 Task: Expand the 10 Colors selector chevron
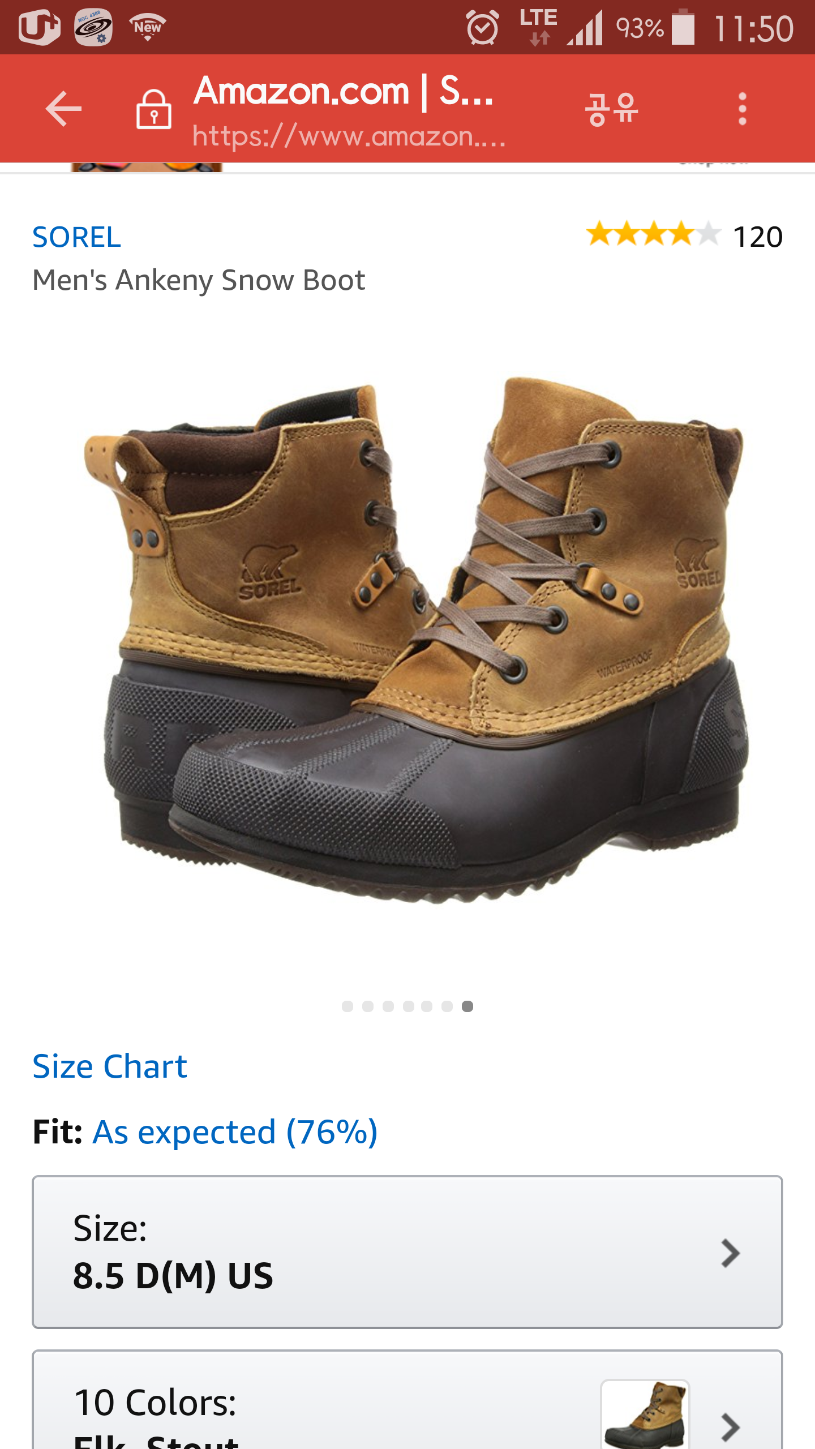point(730,1426)
